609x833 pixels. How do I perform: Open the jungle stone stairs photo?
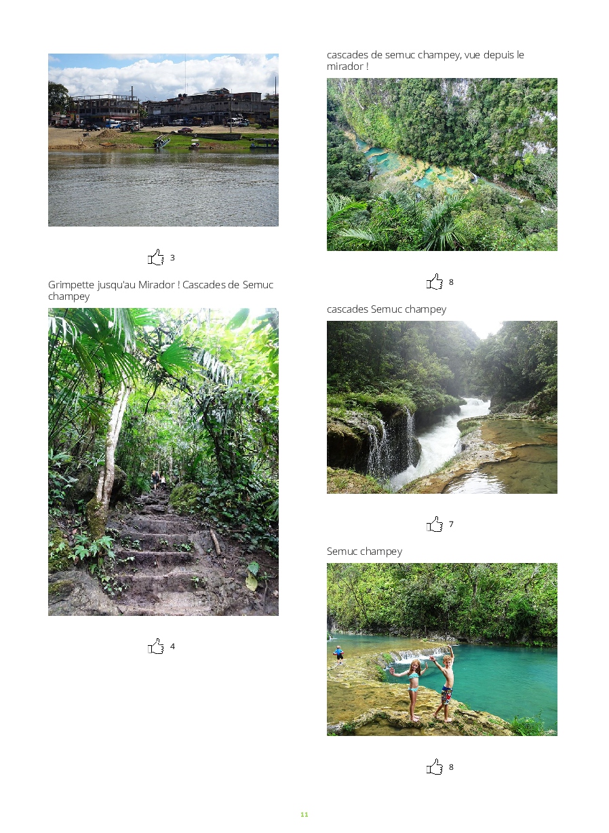point(163,462)
